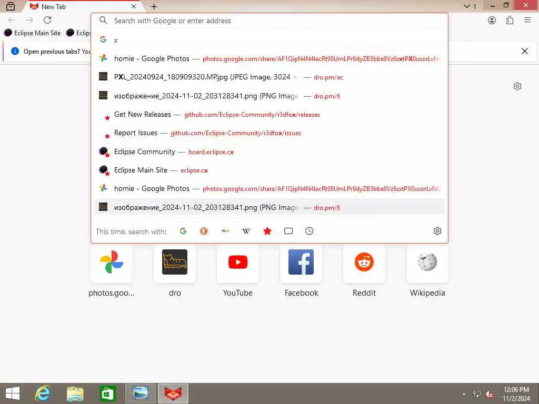Open the hamburger application menu
Screen dimensions: 539x404
(x=527, y=21)
